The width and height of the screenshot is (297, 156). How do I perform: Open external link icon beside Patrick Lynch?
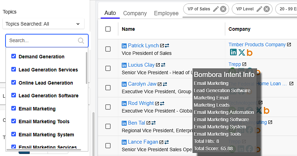pos(162,46)
